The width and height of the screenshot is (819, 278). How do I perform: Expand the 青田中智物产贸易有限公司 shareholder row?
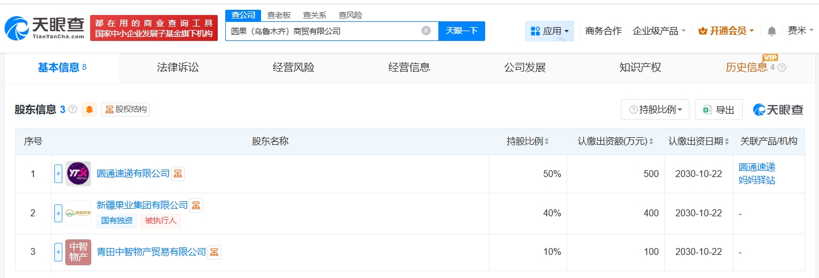pyautogui.click(x=58, y=252)
